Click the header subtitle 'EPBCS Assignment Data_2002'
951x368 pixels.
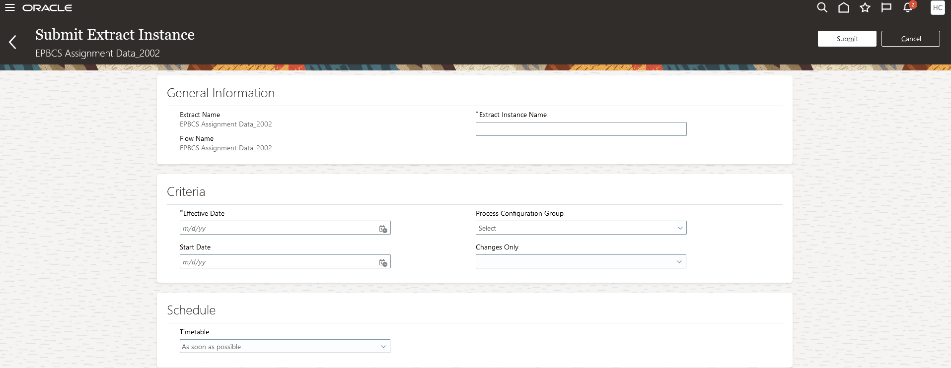(97, 53)
